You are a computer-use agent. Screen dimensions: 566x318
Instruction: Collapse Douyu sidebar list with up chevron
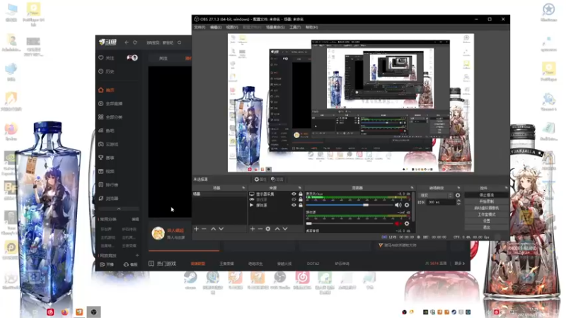pyautogui.click(x=119, y=208)
